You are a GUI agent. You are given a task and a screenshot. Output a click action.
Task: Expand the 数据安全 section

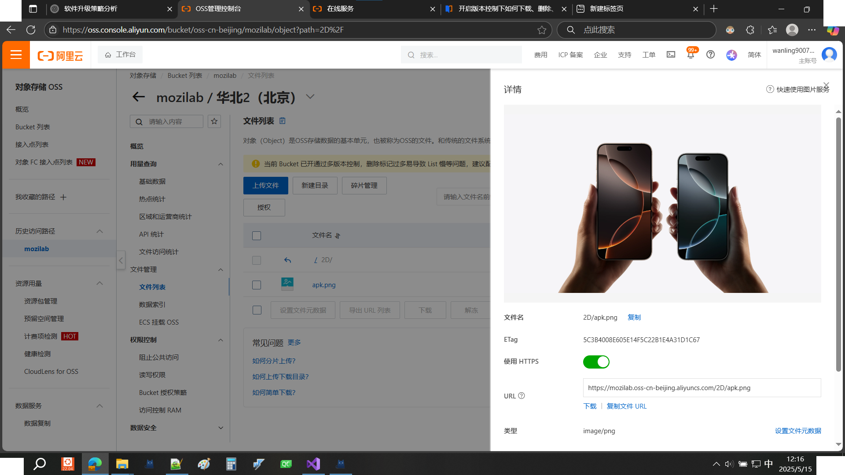click(x=220, y=427)
